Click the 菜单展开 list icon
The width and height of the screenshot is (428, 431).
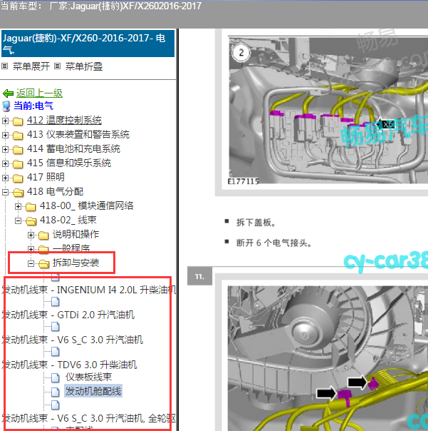click(5, 66)
